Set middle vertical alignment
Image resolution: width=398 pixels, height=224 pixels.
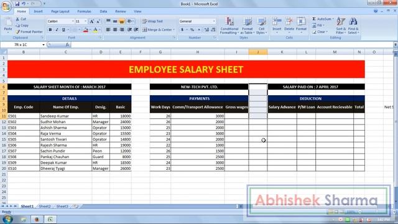[115, 21]
